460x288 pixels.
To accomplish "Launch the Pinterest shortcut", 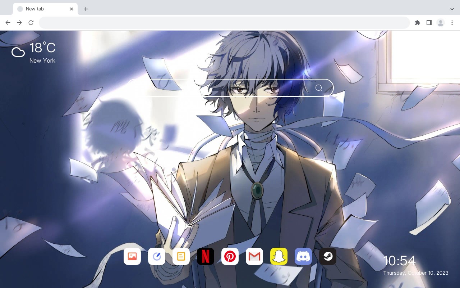I will [230, 256].
